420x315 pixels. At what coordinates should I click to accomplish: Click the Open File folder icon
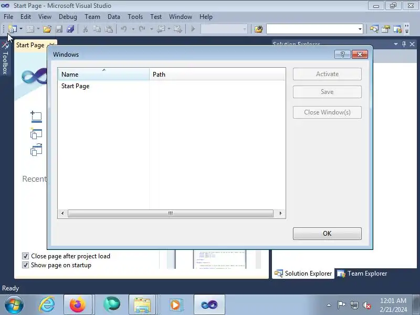47,29
